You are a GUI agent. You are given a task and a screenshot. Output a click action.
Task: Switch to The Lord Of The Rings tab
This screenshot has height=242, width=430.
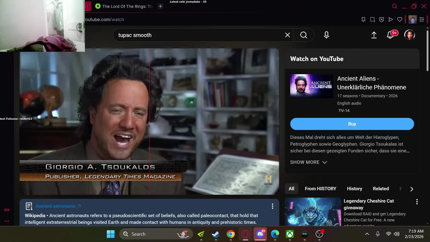[124, 6]
